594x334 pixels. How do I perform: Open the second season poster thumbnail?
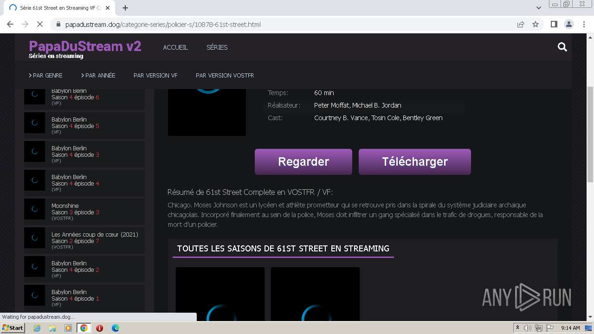tap(315, 294)
